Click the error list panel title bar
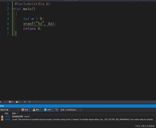156x128 pixels. (x=78, y=106)
